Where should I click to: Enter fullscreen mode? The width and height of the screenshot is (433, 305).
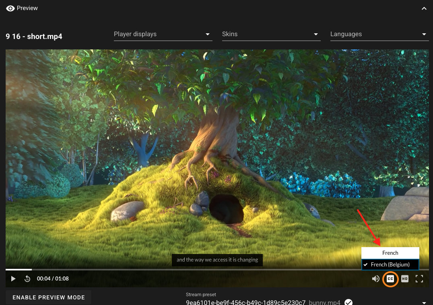pyautogui.click(x=419, y=279)
